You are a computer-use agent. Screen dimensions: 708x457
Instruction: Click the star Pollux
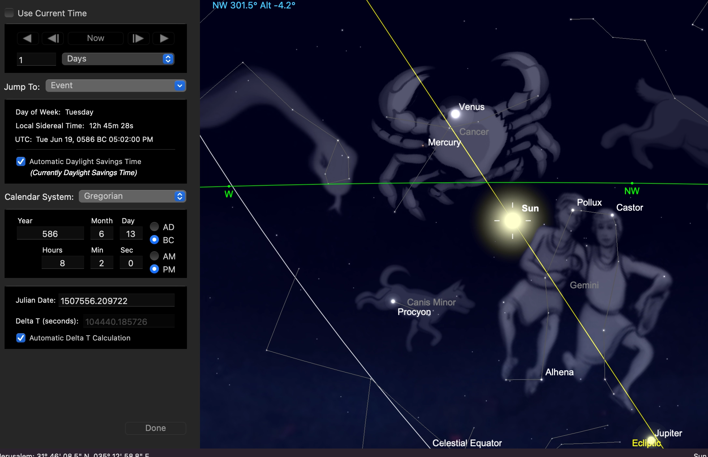[x=573, y=210]
